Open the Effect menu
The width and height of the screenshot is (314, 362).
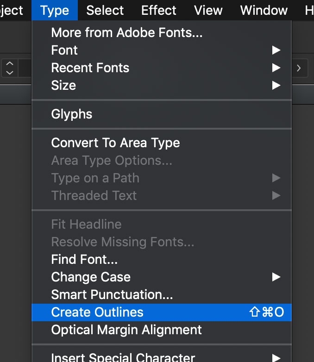pos(159,10)
